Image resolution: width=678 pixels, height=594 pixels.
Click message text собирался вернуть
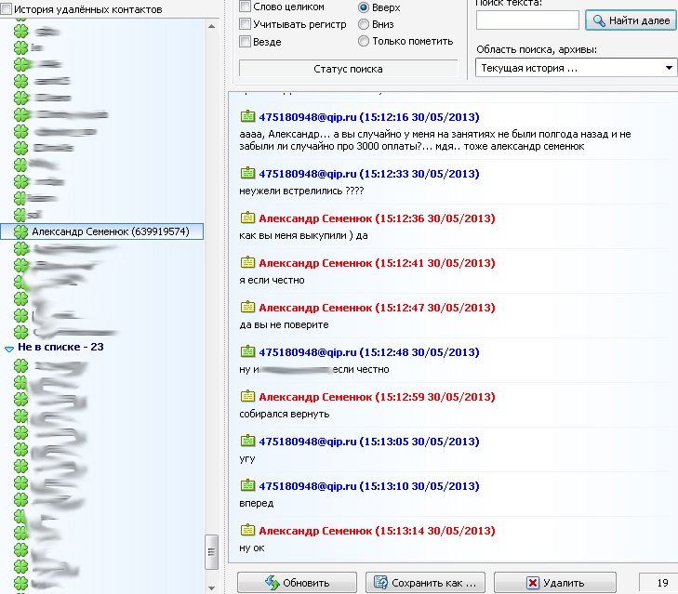point(285,414)
